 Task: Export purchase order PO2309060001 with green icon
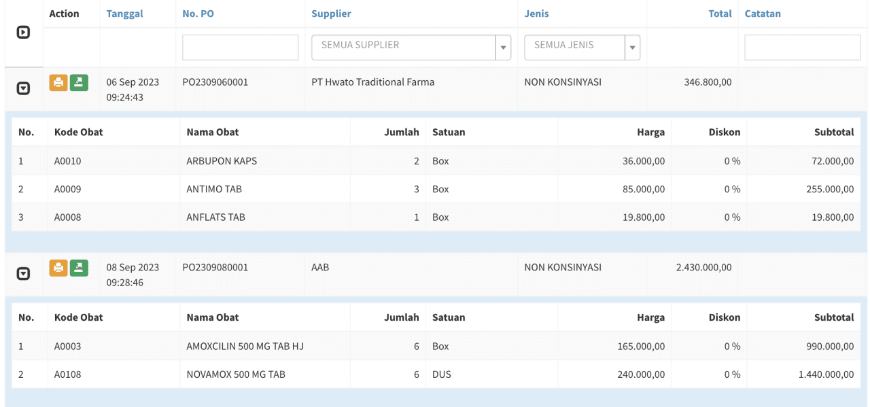click(x=79, y=83)
